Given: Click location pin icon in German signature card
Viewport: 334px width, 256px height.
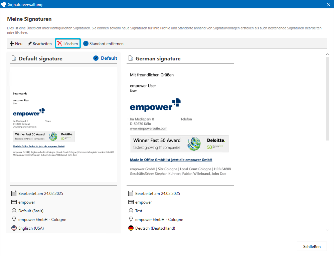Looking at the screenshot, I should pyautogui.click(x=131, y=219).
